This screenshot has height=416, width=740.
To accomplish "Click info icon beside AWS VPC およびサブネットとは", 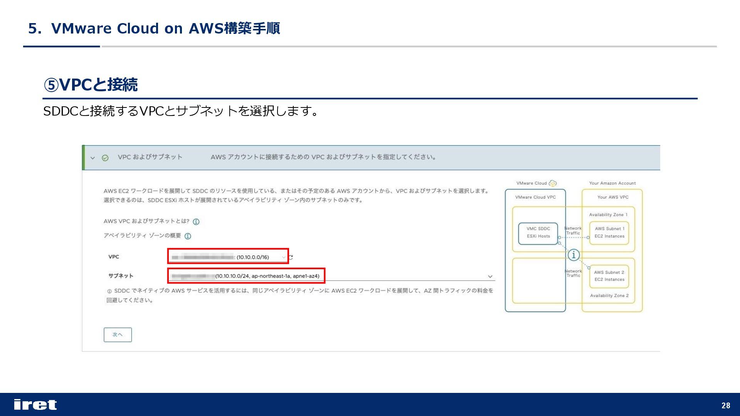I will point(196,221).
